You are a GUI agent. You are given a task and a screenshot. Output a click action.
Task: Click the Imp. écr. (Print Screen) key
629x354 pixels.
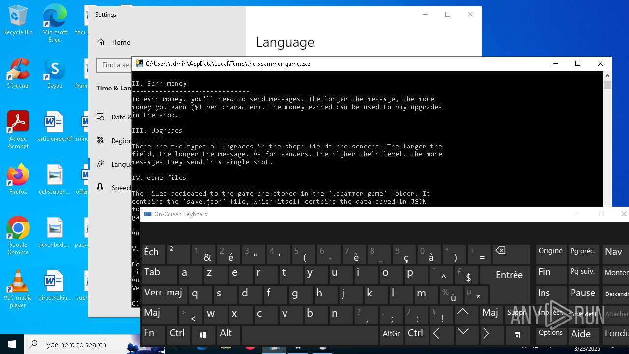[551, 314]
